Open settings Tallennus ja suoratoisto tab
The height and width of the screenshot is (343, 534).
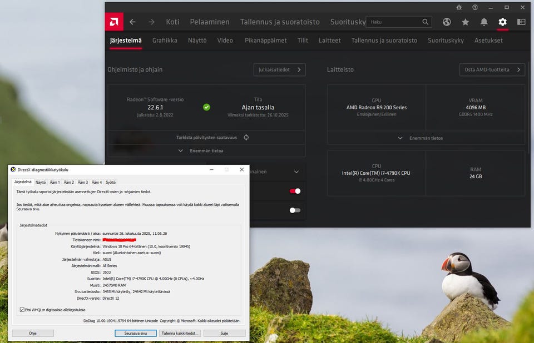[x=384, y=41]
